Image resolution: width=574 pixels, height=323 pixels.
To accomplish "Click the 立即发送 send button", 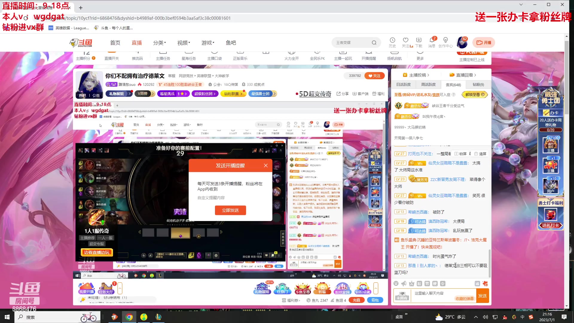I will pyautogui.click(x=230, y=210).
